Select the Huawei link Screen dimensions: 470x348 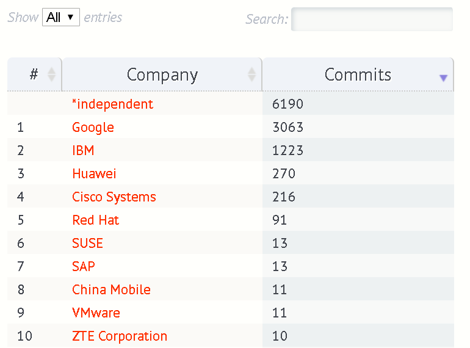point(94,173)
